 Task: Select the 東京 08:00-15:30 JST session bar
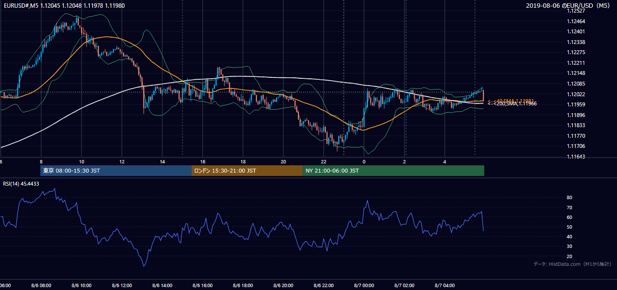pos(116,171)
